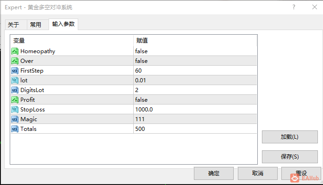Select the Over false value cell
The image size is (323, 185).
[x=195, y=61]
